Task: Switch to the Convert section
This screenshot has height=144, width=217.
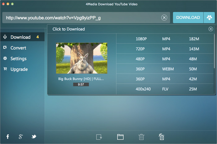Action: point(18,48)
